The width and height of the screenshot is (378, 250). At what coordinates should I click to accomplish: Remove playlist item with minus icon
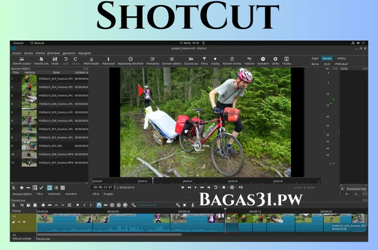click(x=28, y=188)
